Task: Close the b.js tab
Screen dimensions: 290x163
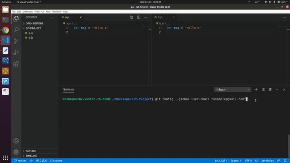Action: tap(174, 17)
